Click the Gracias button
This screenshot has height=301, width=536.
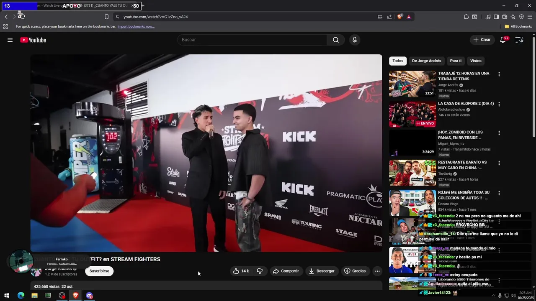click(355, 271)
